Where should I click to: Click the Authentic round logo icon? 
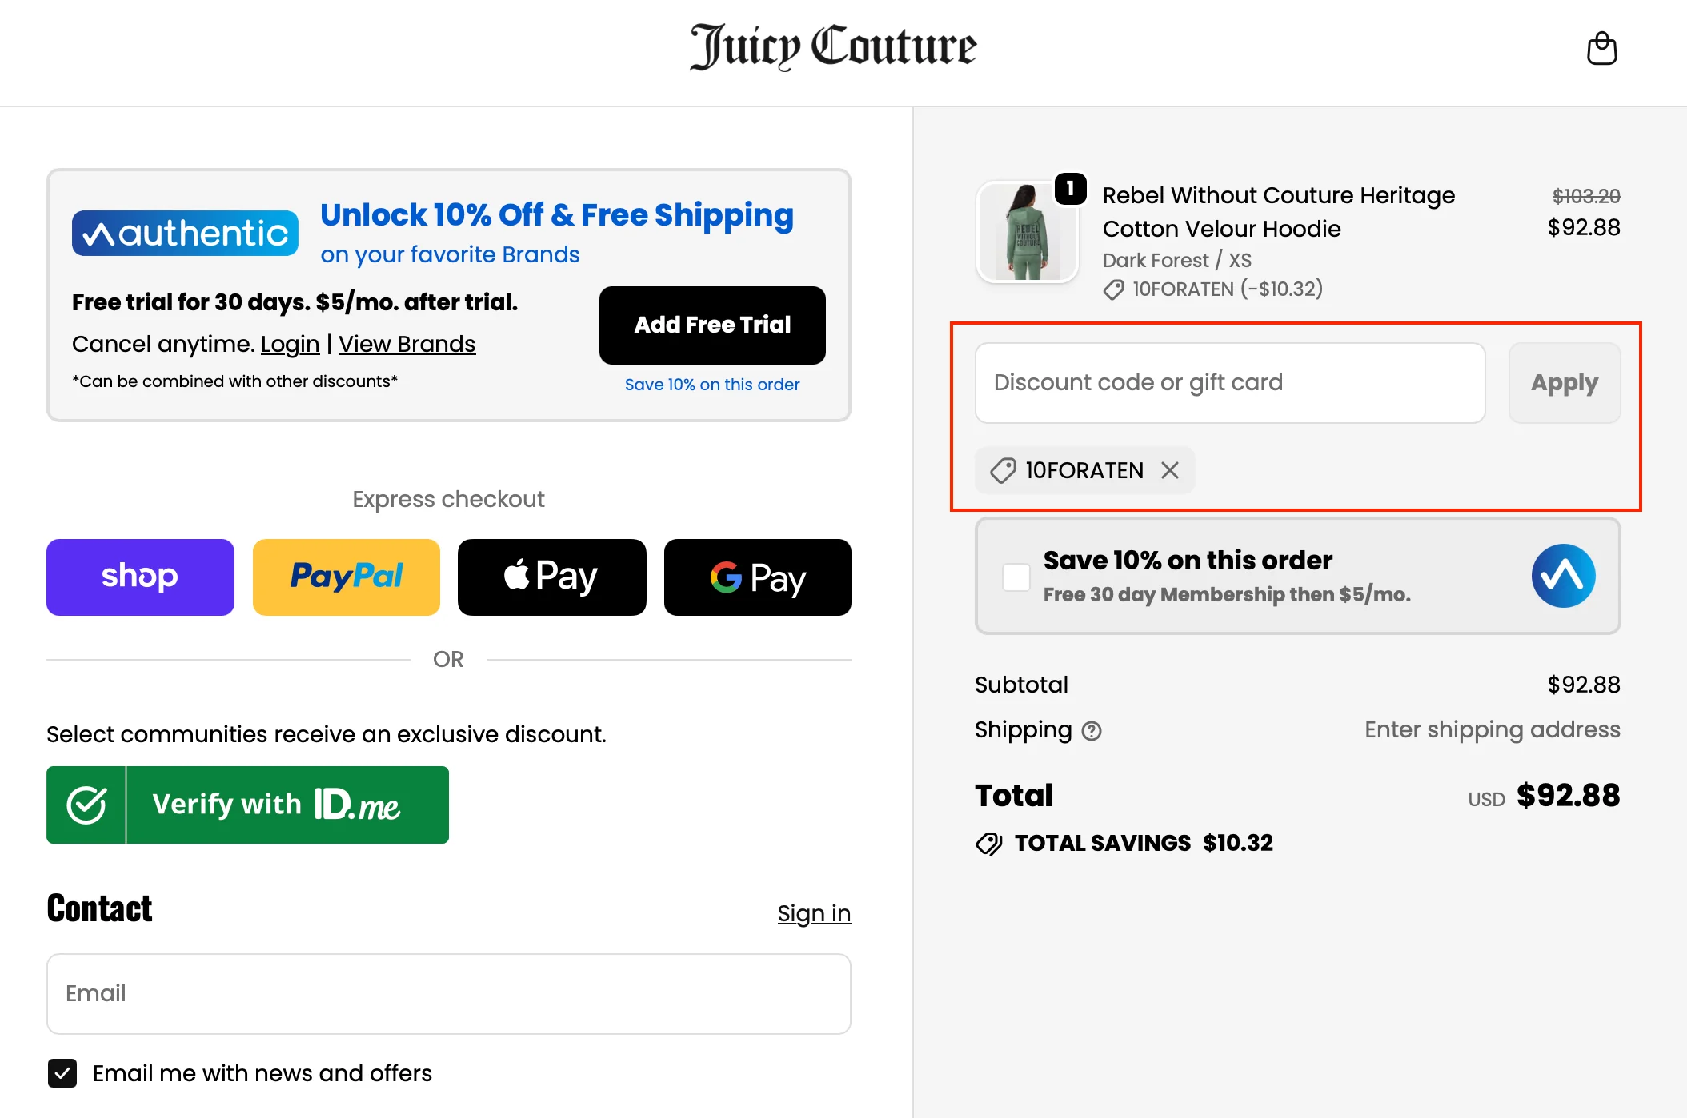point(1563,576)
